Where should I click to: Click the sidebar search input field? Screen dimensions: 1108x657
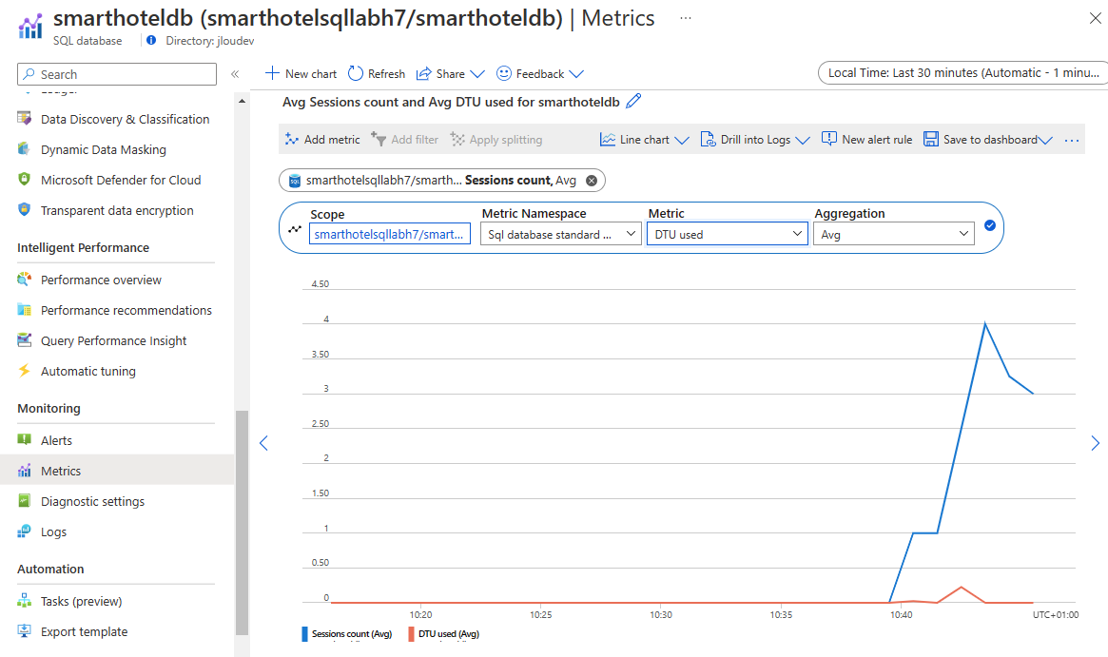[117, 74]
